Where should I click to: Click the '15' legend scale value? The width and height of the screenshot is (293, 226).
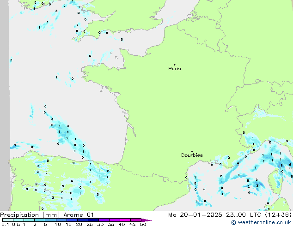point(68,224)
